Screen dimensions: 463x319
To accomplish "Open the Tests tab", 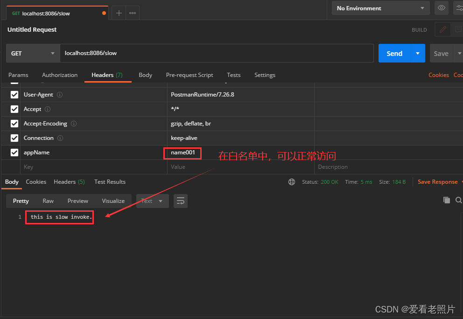I will [x=233, y=75].
